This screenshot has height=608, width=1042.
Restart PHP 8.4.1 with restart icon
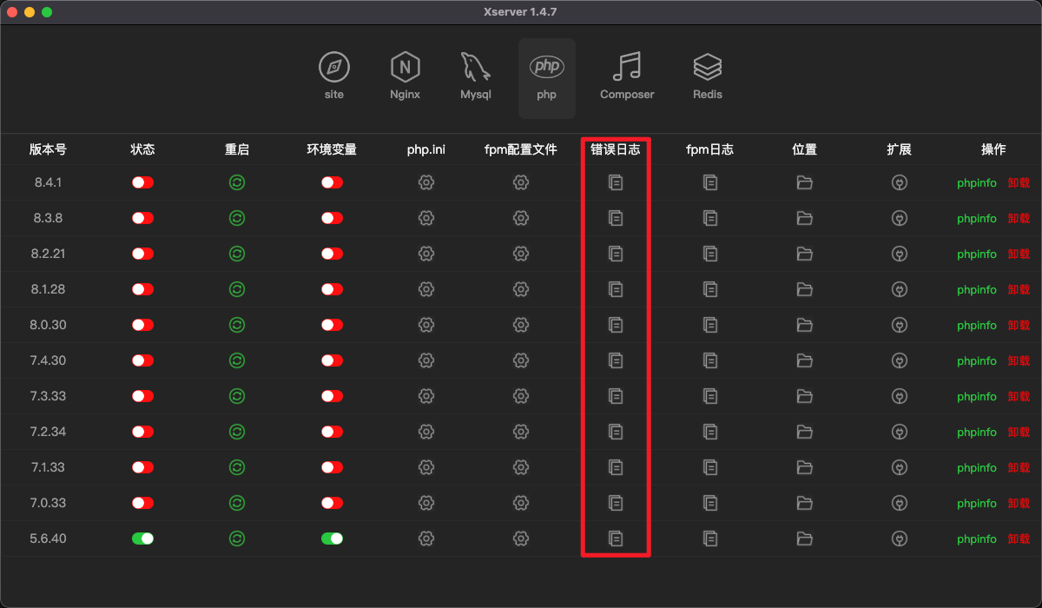pos(237,182)
